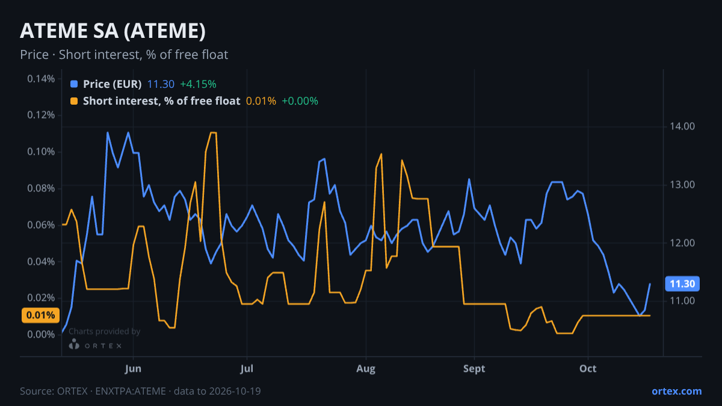
Task: Click 'Price · Short interest, % of free float' subtitle
Action: 124,55
